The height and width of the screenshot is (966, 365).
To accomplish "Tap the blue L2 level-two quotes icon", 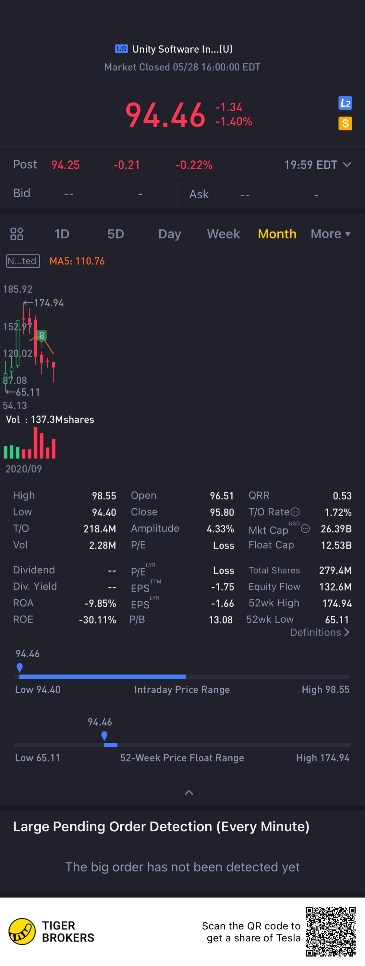I will tap(345, 103).
